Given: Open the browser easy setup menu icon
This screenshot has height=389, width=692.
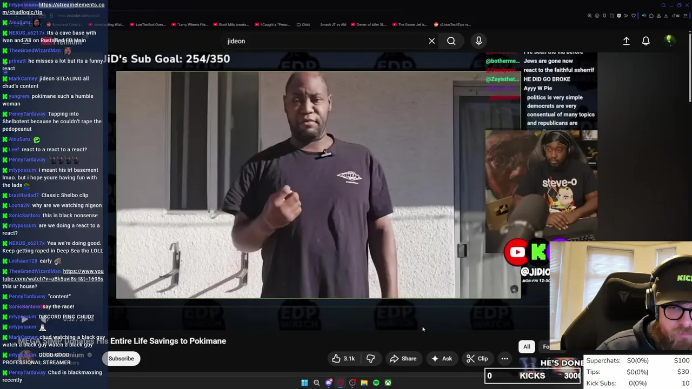Looking at the screenshot, I should point(685,16).
